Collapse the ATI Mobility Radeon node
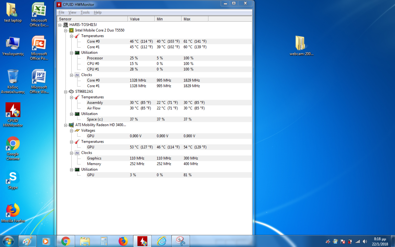395x247 pixels. coord(65,125)
